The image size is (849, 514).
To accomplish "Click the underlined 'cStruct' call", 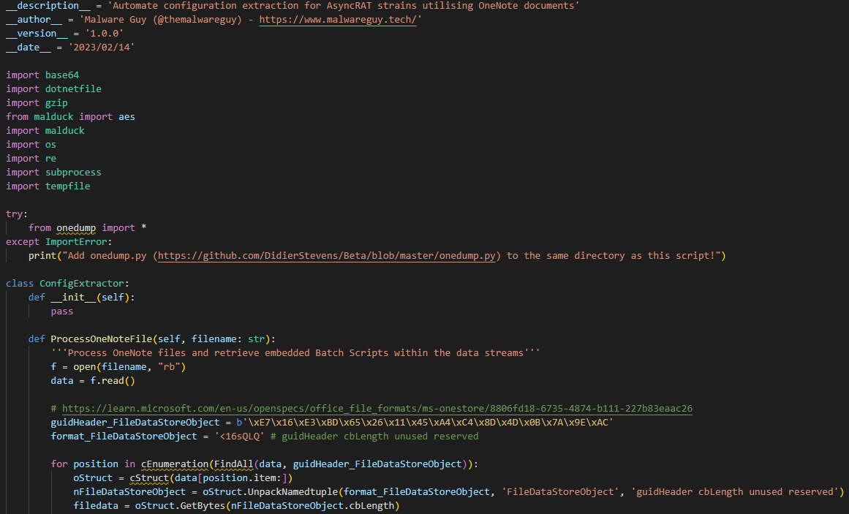I will [149, 478].
